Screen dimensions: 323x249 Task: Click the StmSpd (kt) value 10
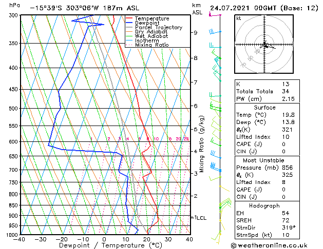(x=286, y=235)
